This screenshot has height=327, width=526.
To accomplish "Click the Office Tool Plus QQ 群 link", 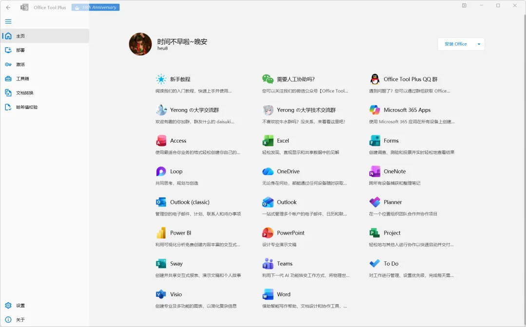I will (411, 79).
